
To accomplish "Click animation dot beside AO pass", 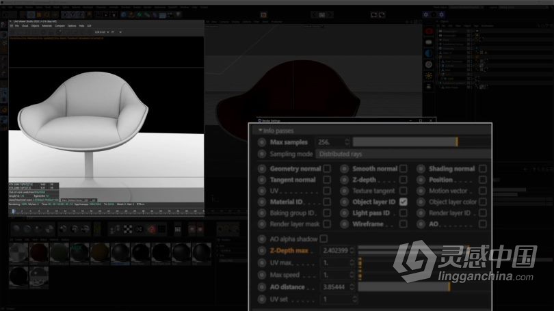I will point(421,224).
